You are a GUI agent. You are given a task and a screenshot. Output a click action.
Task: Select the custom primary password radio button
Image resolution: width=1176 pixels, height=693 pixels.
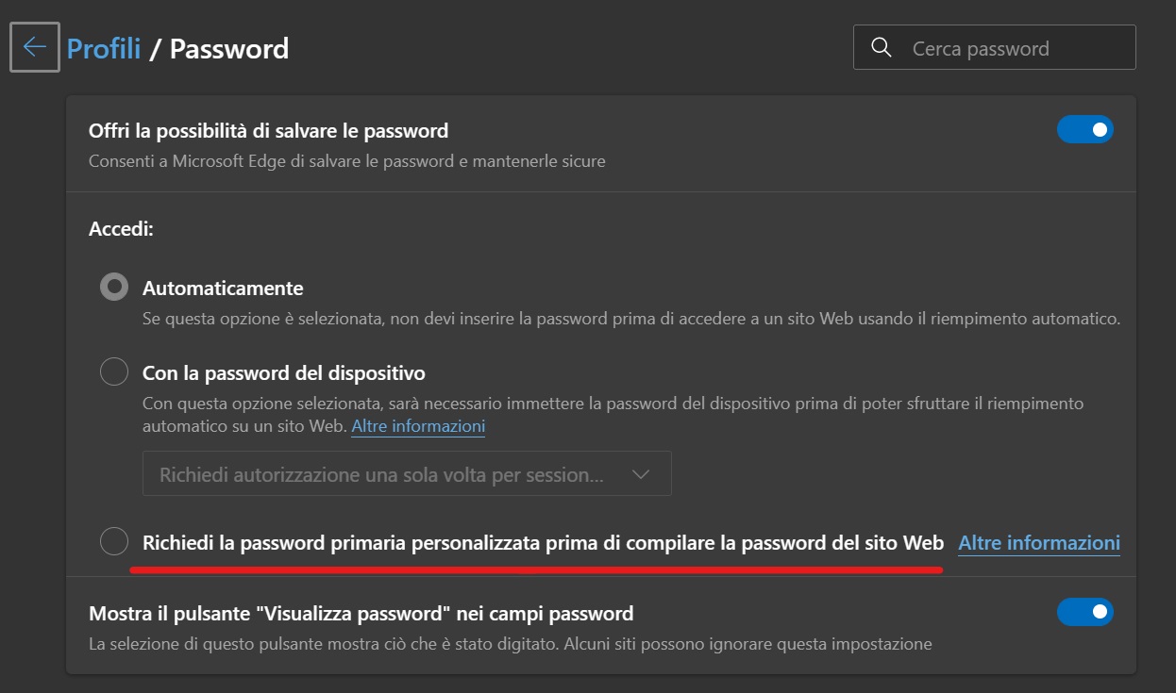(x=114, y=541)
